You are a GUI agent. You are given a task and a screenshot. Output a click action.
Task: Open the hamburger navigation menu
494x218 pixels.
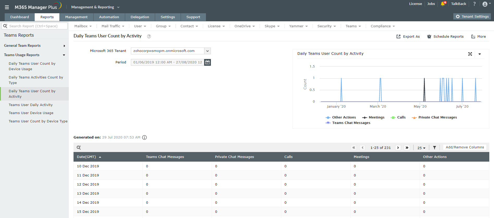[7, 7]
